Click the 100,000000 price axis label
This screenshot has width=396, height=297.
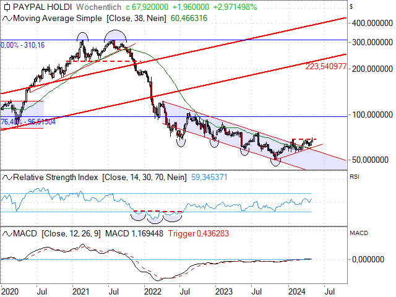click(x=372, y=114)
